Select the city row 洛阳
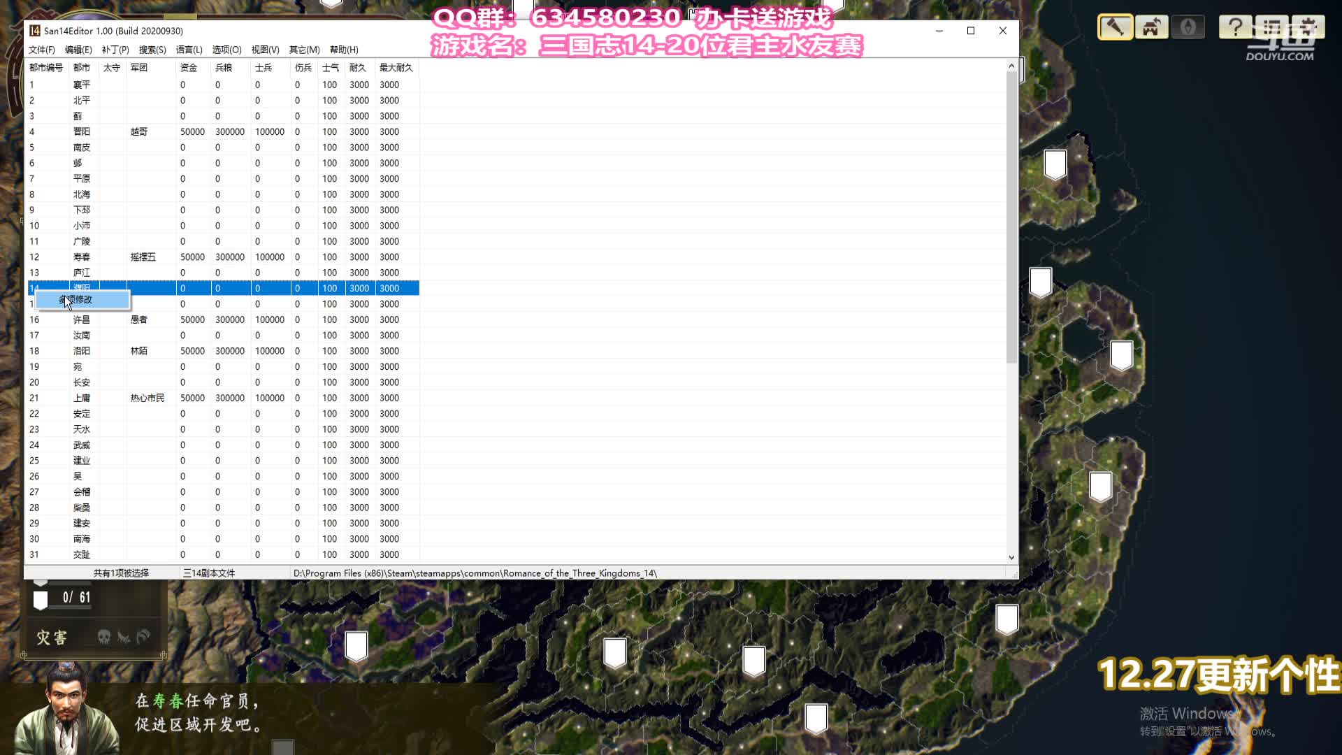1342x755 pixels. (224, 351)
